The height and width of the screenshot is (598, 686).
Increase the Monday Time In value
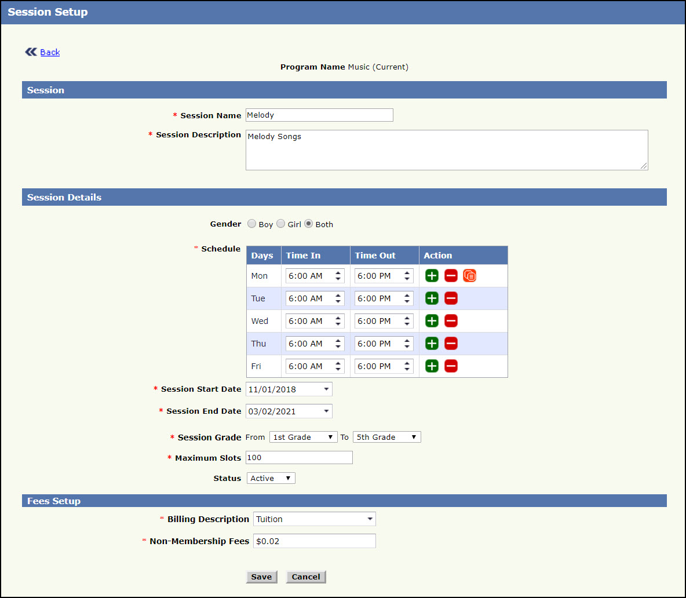coord(338,273)
